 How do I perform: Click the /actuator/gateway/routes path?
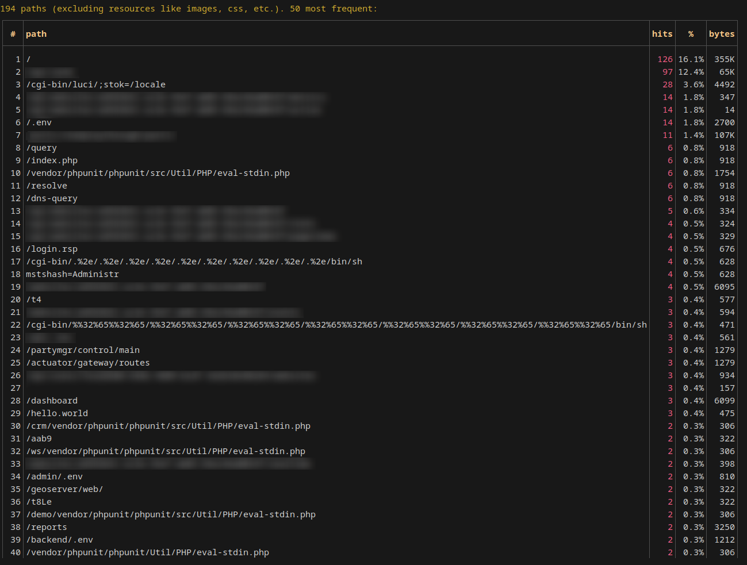[88, 363]
